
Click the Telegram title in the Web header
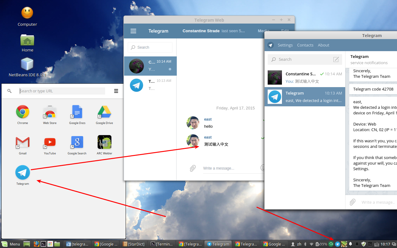pyautogui.click(x=158, y=31)
